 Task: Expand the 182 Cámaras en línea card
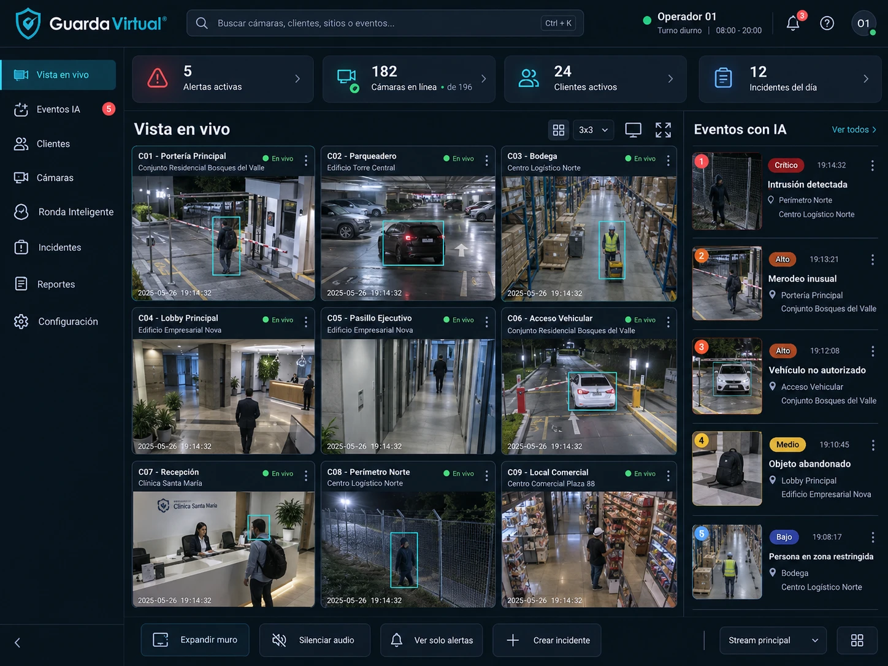tap(409, 79)
